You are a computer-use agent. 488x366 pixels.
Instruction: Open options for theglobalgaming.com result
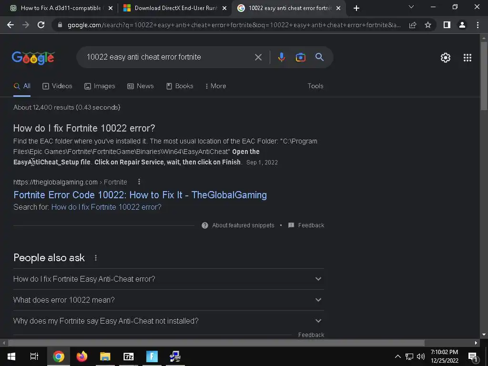[139, 182]
